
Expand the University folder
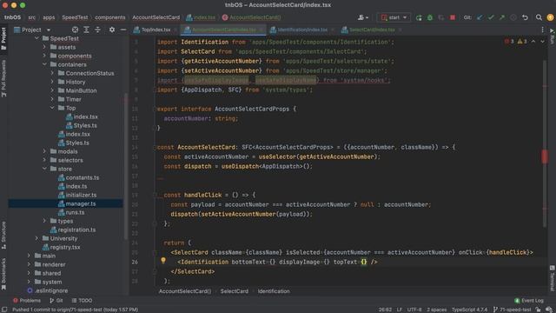click(x=36, y=238)
